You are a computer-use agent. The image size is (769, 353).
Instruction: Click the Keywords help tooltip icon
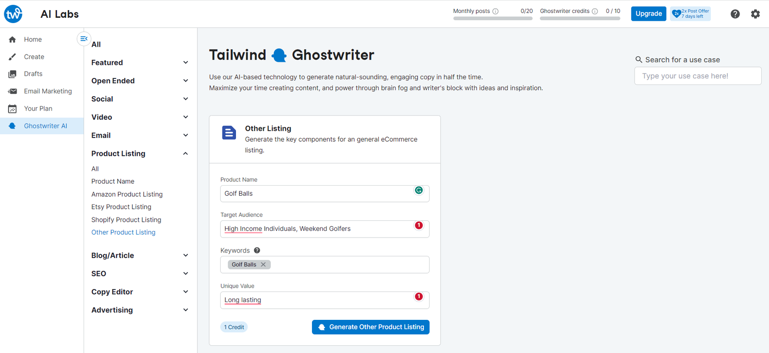pyautogui.click(x=257, y=250)
